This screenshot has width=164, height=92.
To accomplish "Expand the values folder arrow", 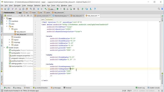I will point(9,45).
